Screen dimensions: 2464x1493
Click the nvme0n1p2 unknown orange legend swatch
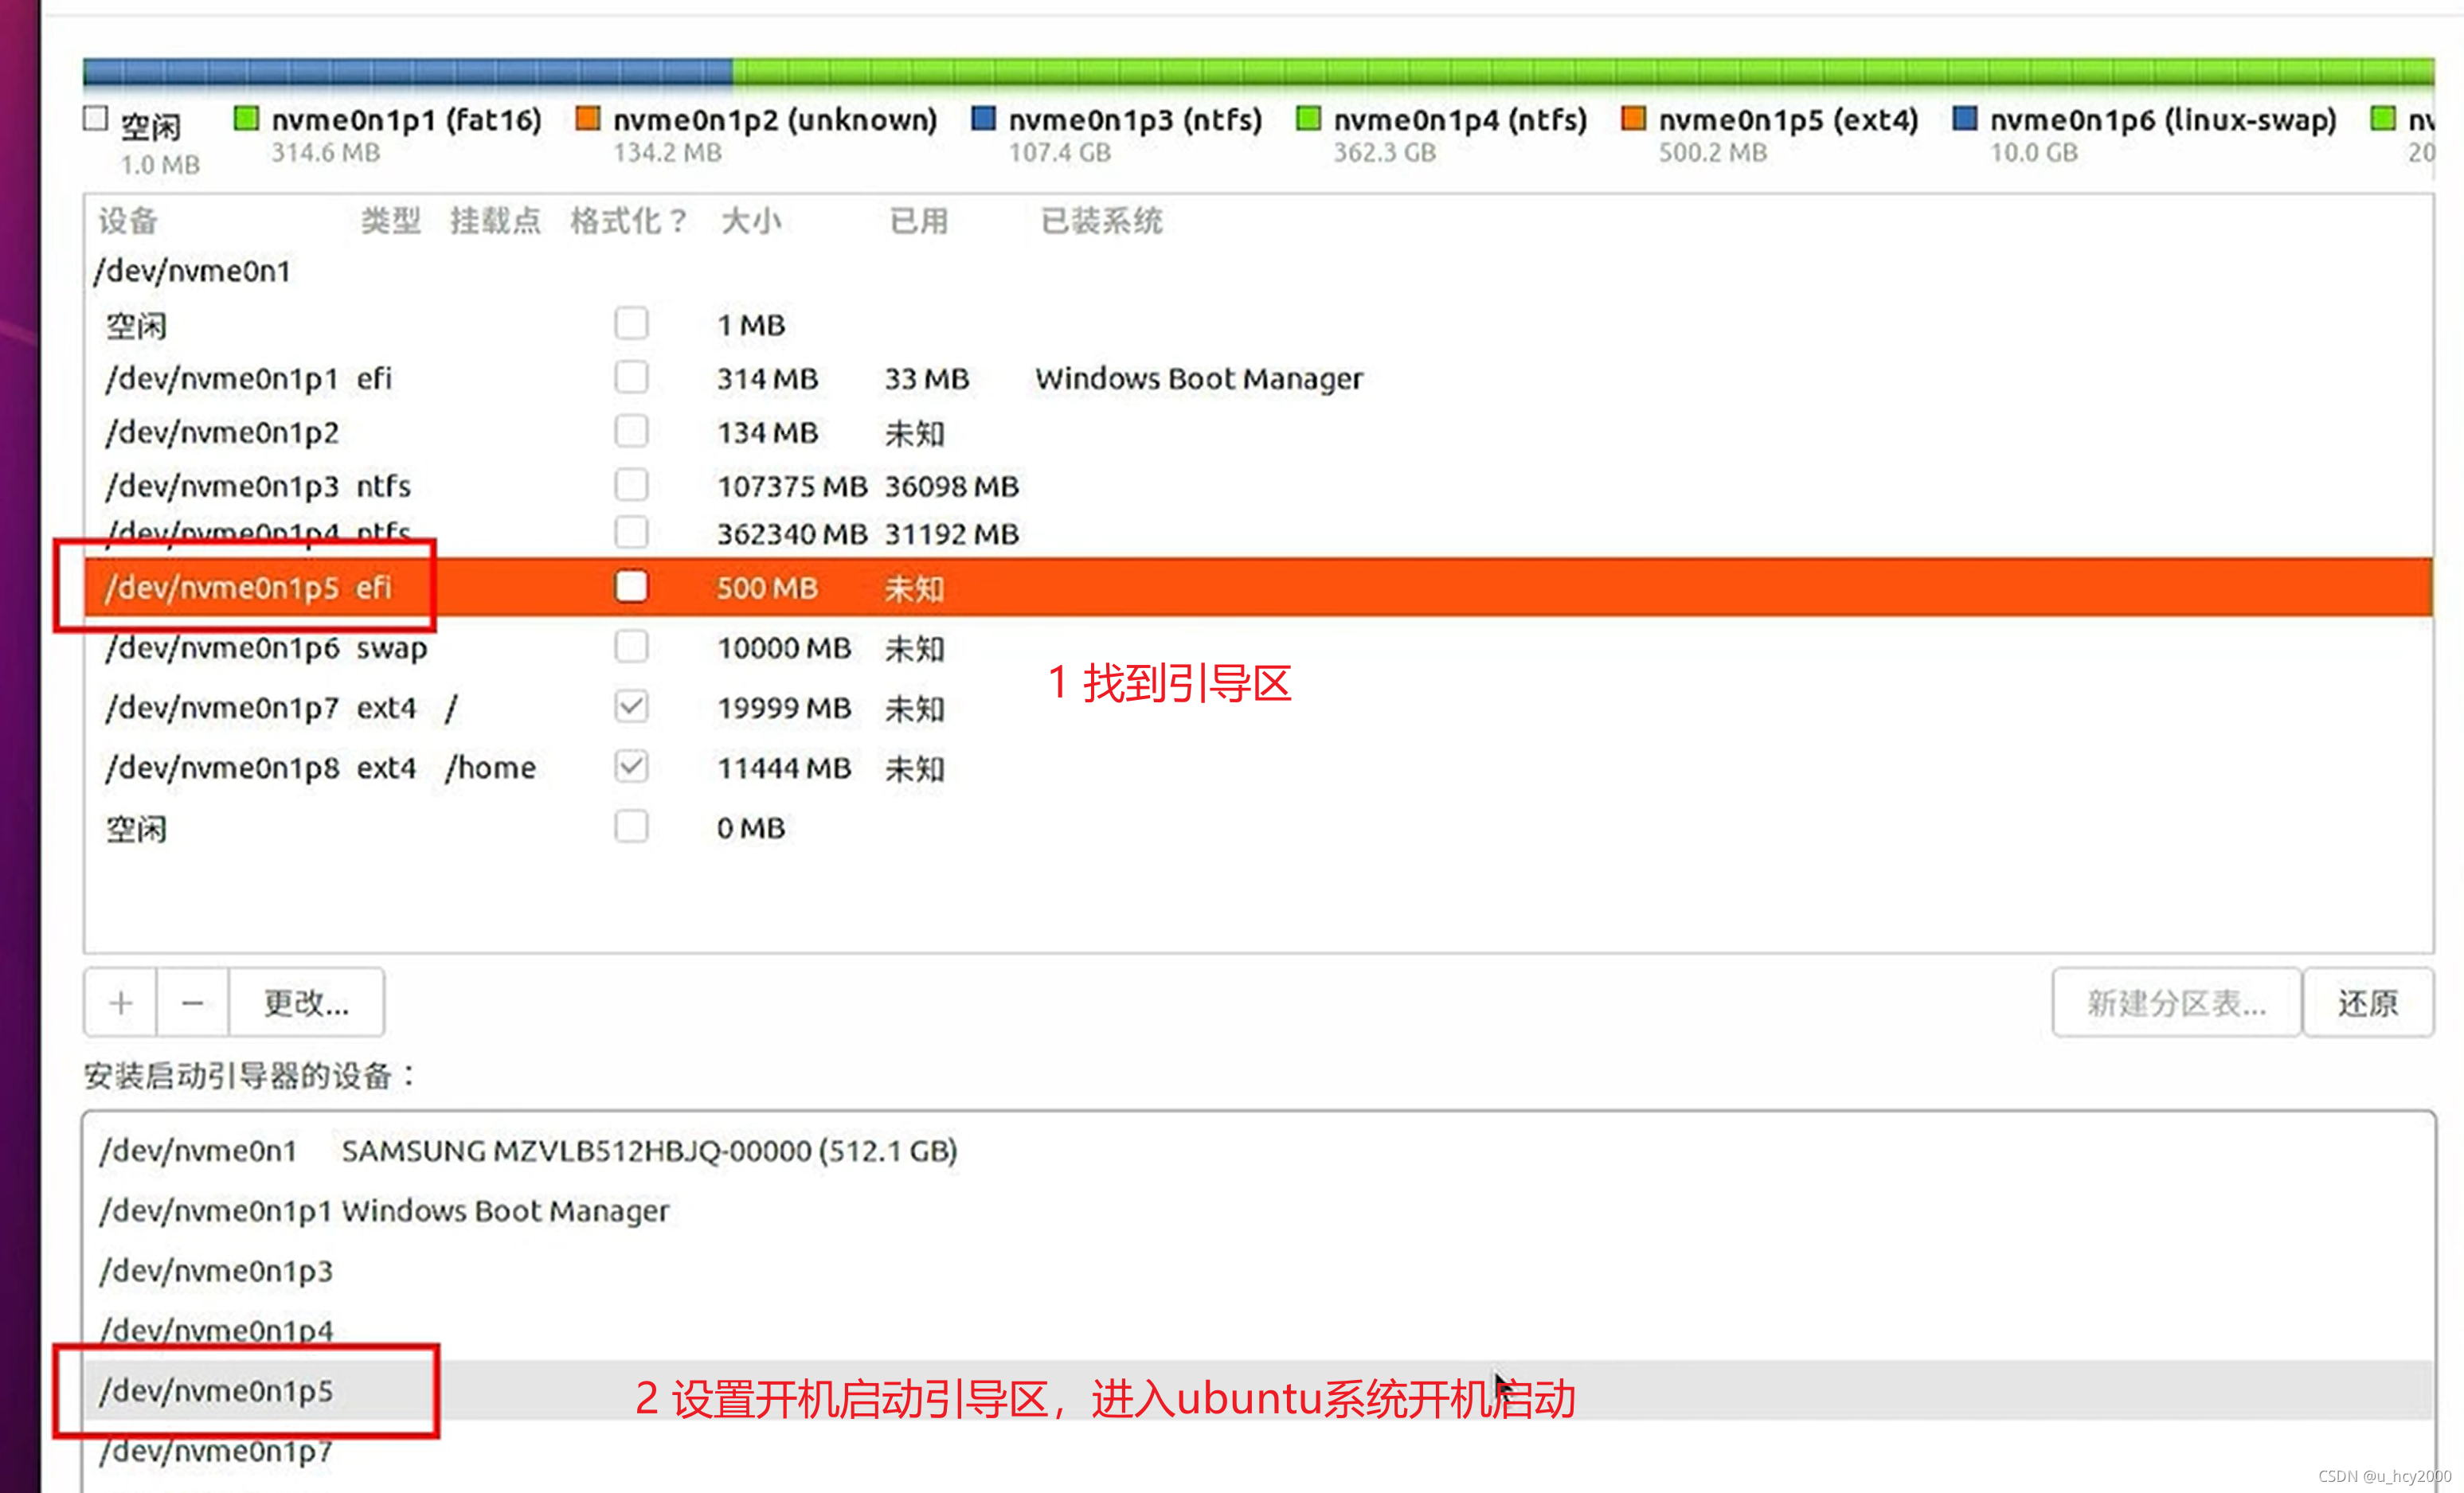tap(588, 119)
